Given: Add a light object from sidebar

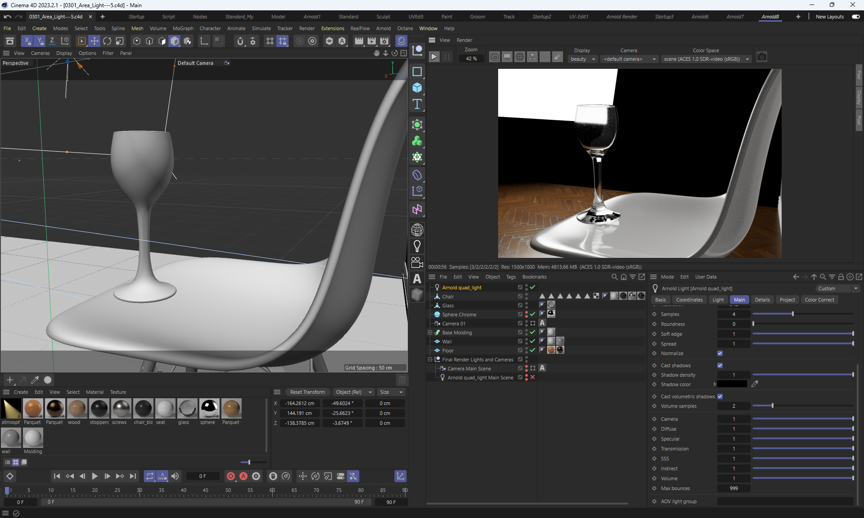Looking at the screenshot, I should 417,246.
